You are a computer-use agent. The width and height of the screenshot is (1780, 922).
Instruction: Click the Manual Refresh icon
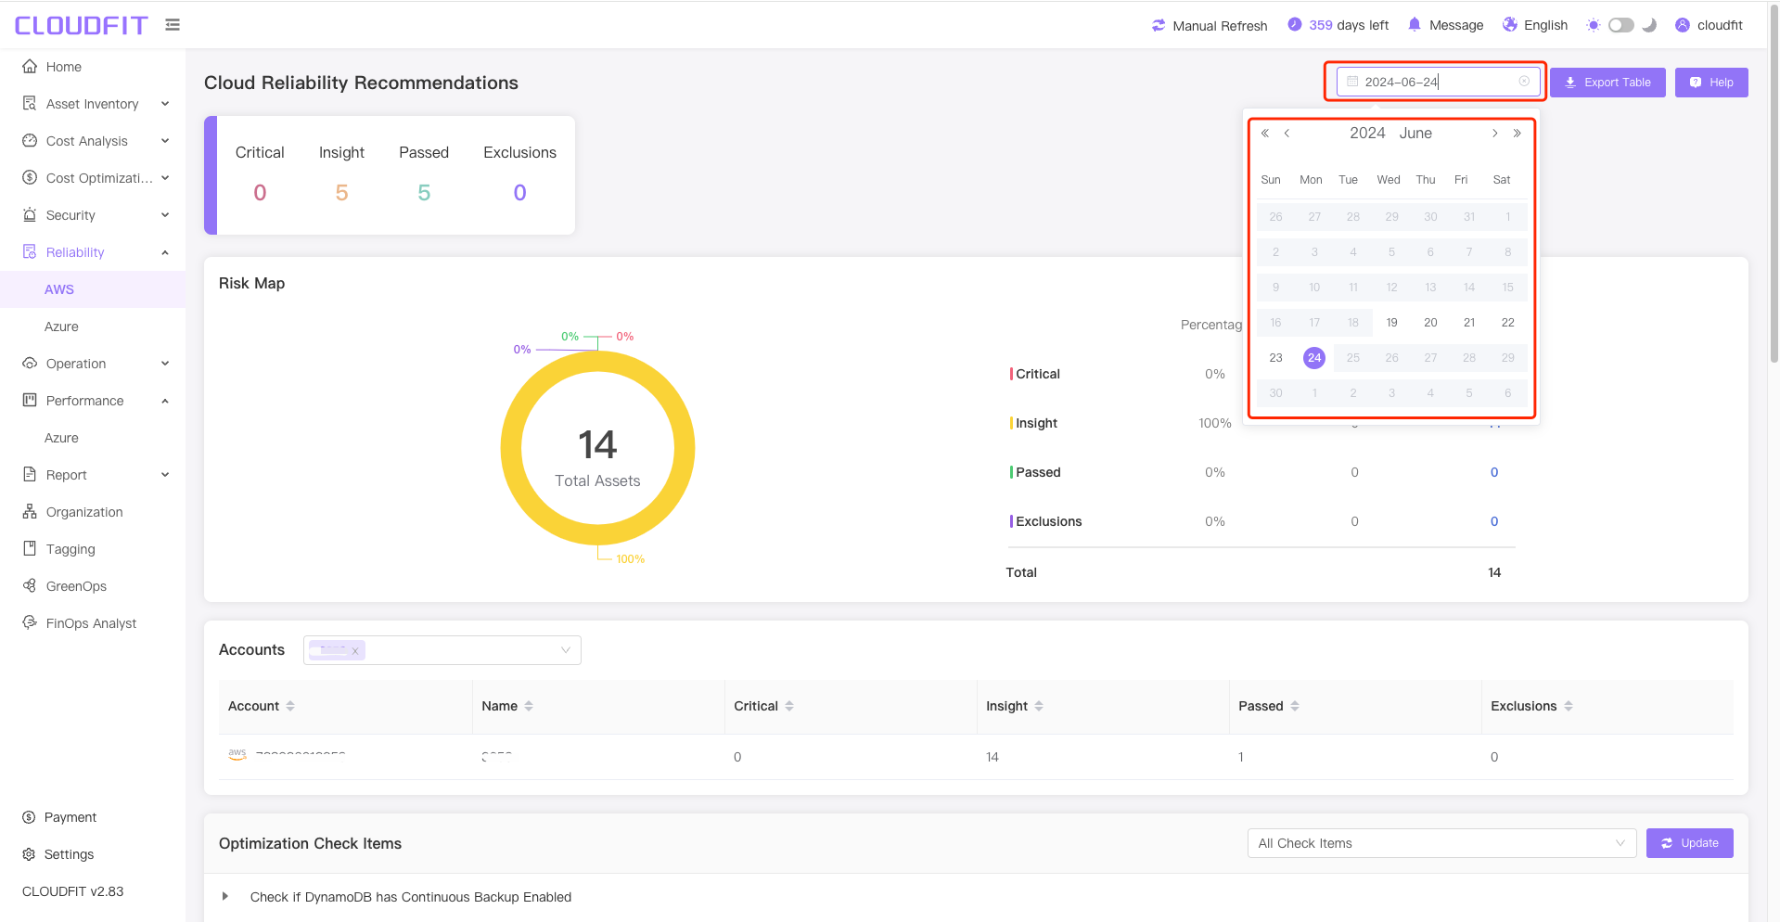coord(1159,25)
